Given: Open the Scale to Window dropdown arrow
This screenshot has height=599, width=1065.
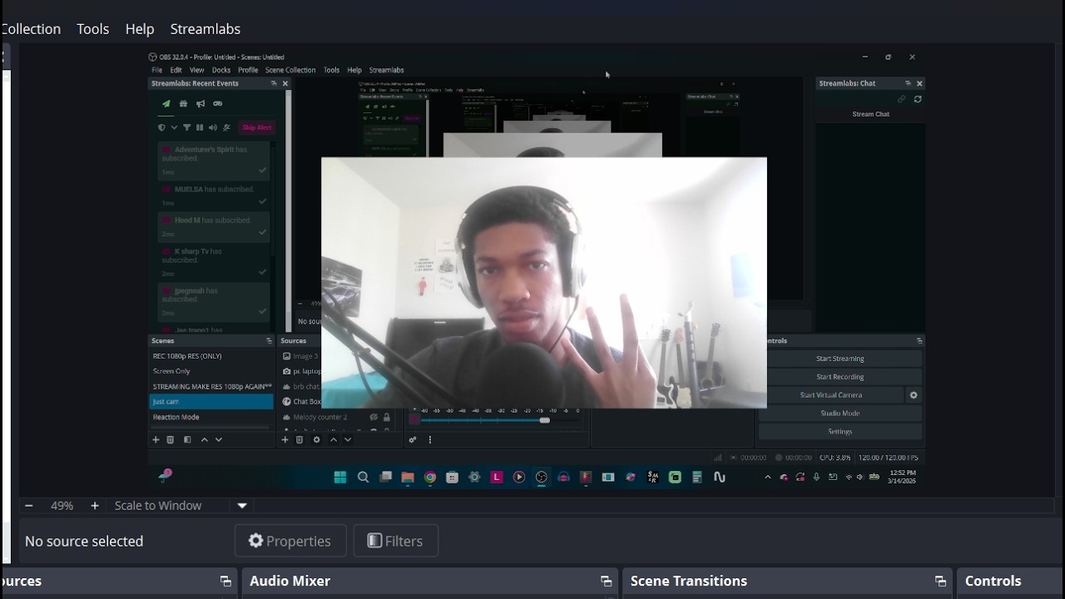Looking at the screenshot, I should (242, 506).
